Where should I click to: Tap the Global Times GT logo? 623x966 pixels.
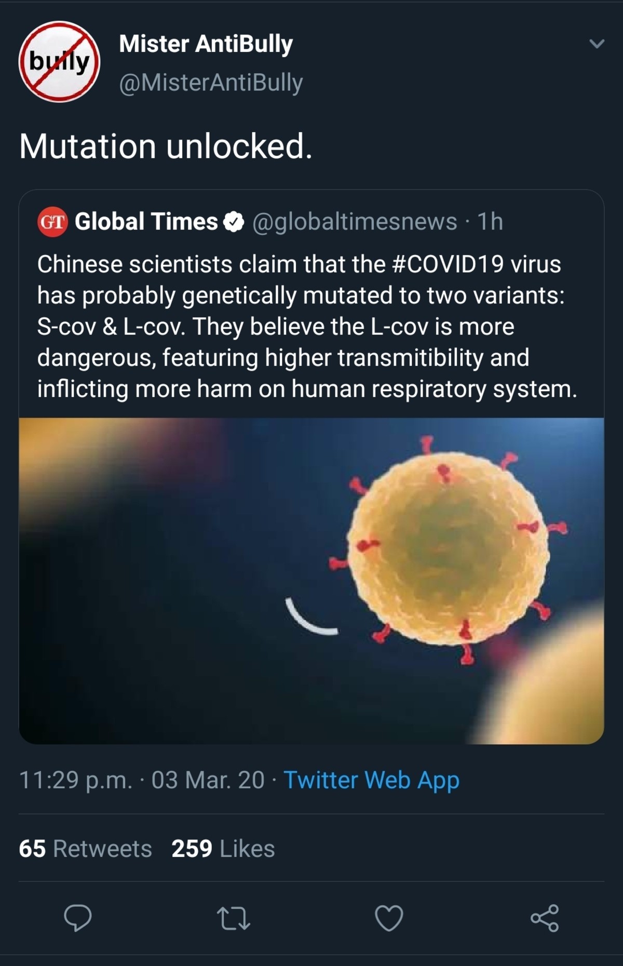click(52, 222)
